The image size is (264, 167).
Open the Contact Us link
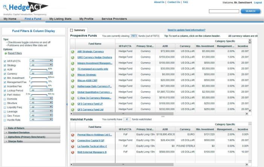pyautogui.click(x=173, y=2)
